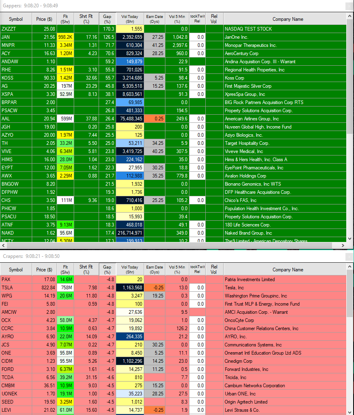Select the PAX symbol in Crappers
Screen dimensions: 354x415
16,280
